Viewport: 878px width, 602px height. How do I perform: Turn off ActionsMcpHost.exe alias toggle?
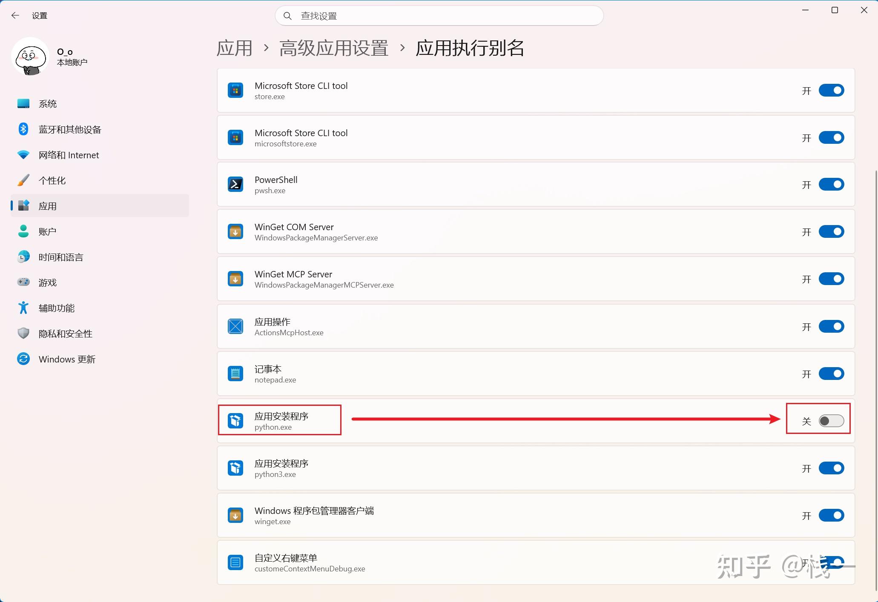(x=831, y=326)
